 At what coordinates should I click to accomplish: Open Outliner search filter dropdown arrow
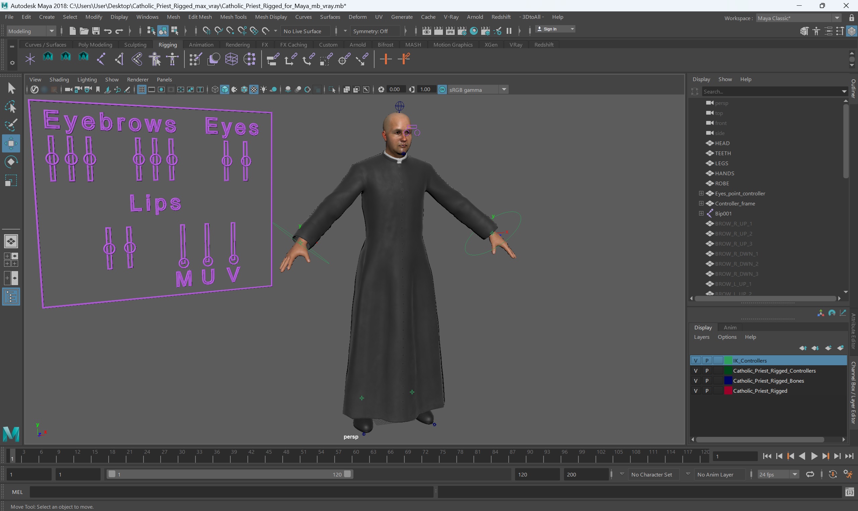[x=844, y=91]
